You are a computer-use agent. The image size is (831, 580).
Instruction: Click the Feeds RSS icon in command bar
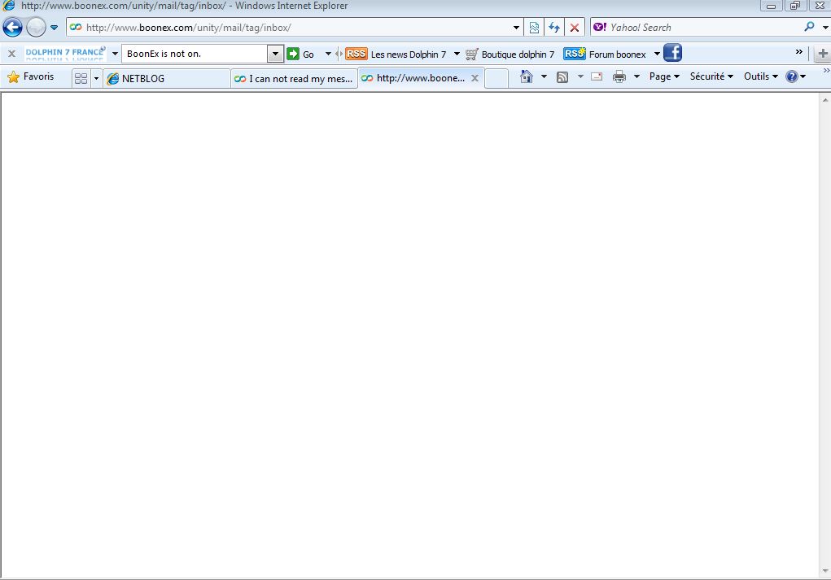[562, 77]
